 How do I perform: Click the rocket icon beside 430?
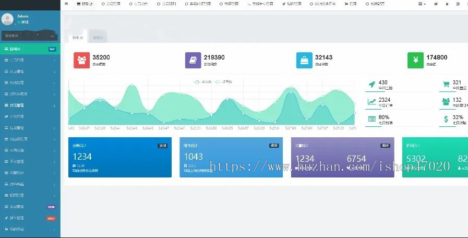click(x=372, y=84)
